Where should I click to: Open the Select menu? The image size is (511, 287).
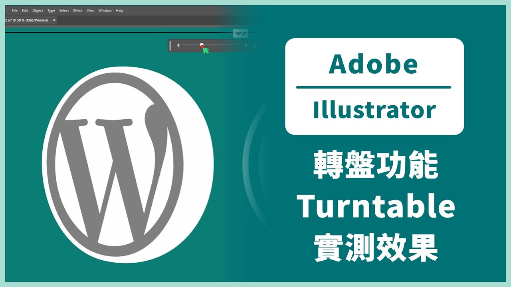tap(64, 11)
